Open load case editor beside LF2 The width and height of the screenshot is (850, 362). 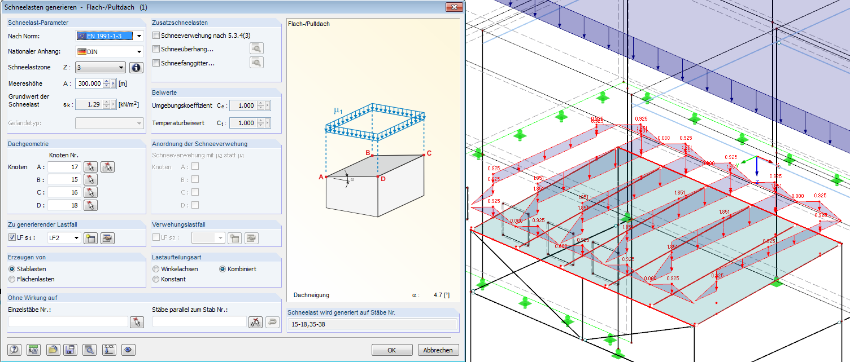107,238
